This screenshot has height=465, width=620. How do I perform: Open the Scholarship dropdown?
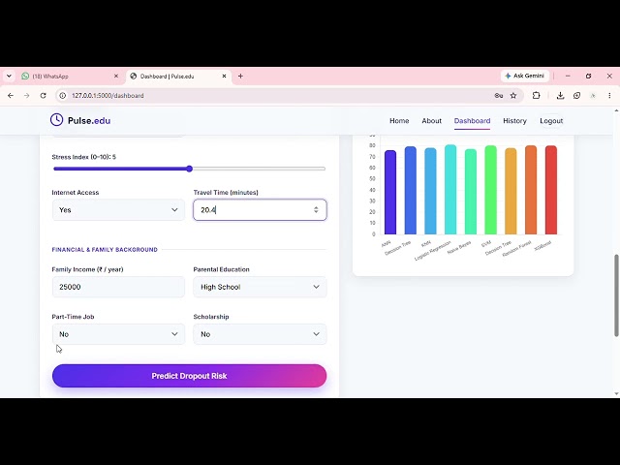260,334
